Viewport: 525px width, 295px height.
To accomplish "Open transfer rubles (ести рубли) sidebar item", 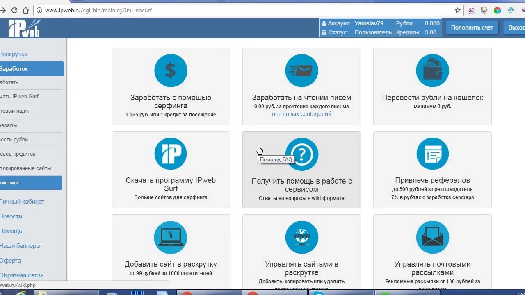I will (x=14, y=139).
